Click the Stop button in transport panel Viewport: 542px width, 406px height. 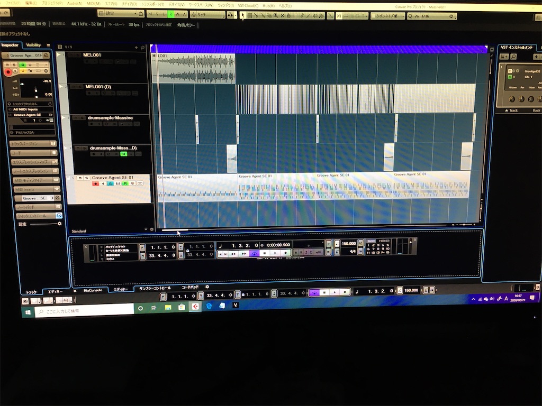pyautogui.click(x=265, y=253)
